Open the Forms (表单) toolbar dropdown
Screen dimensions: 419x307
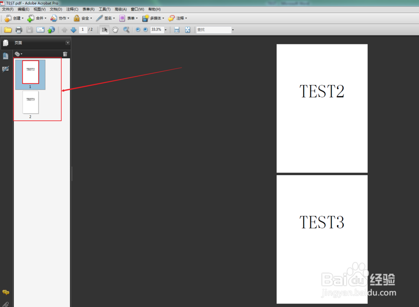(128, 18)
